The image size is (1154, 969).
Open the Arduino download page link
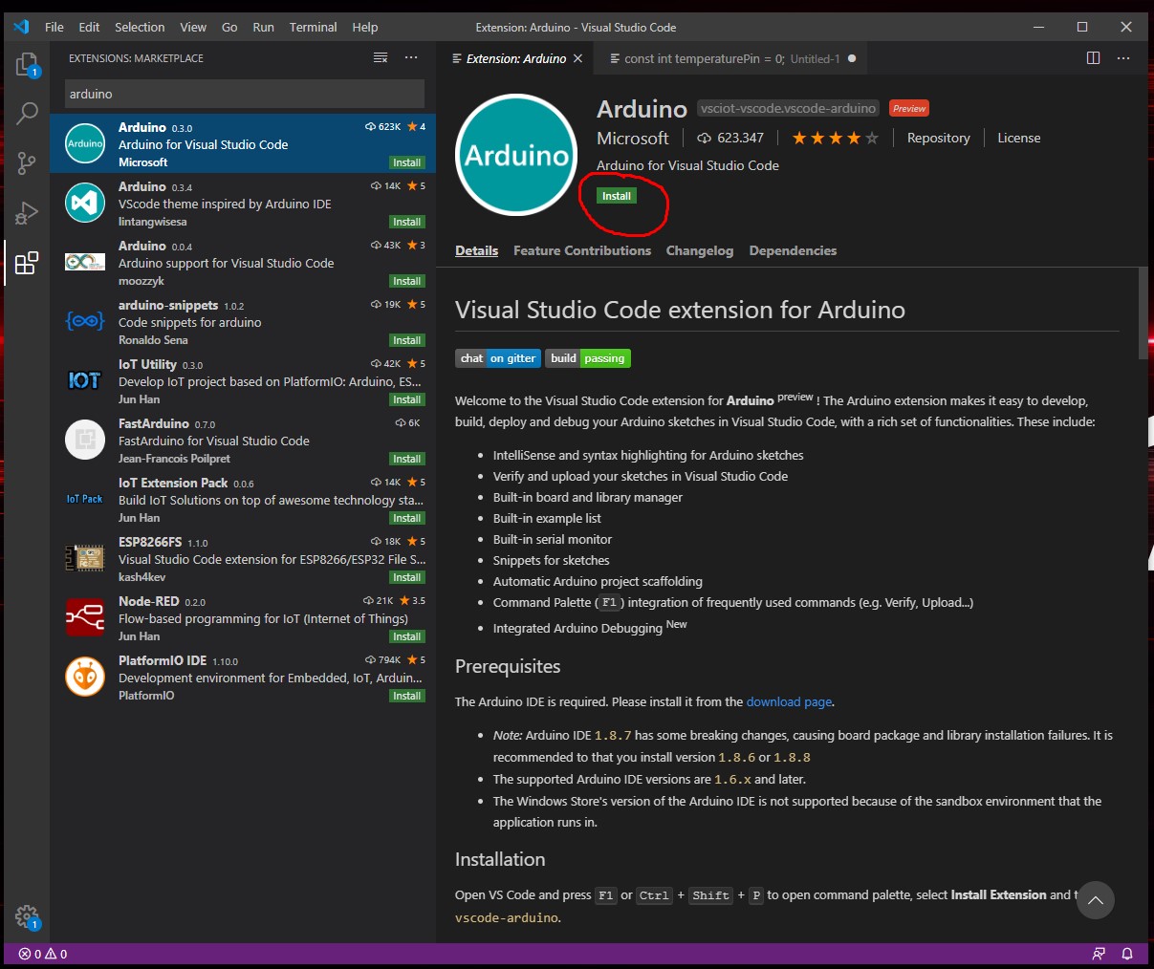788,701
